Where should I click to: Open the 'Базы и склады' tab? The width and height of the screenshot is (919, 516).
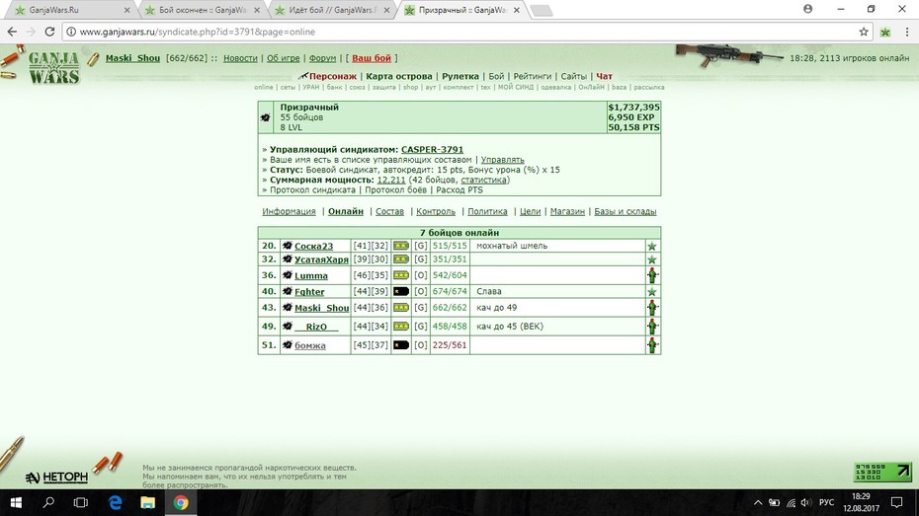[x=626, y=212]
